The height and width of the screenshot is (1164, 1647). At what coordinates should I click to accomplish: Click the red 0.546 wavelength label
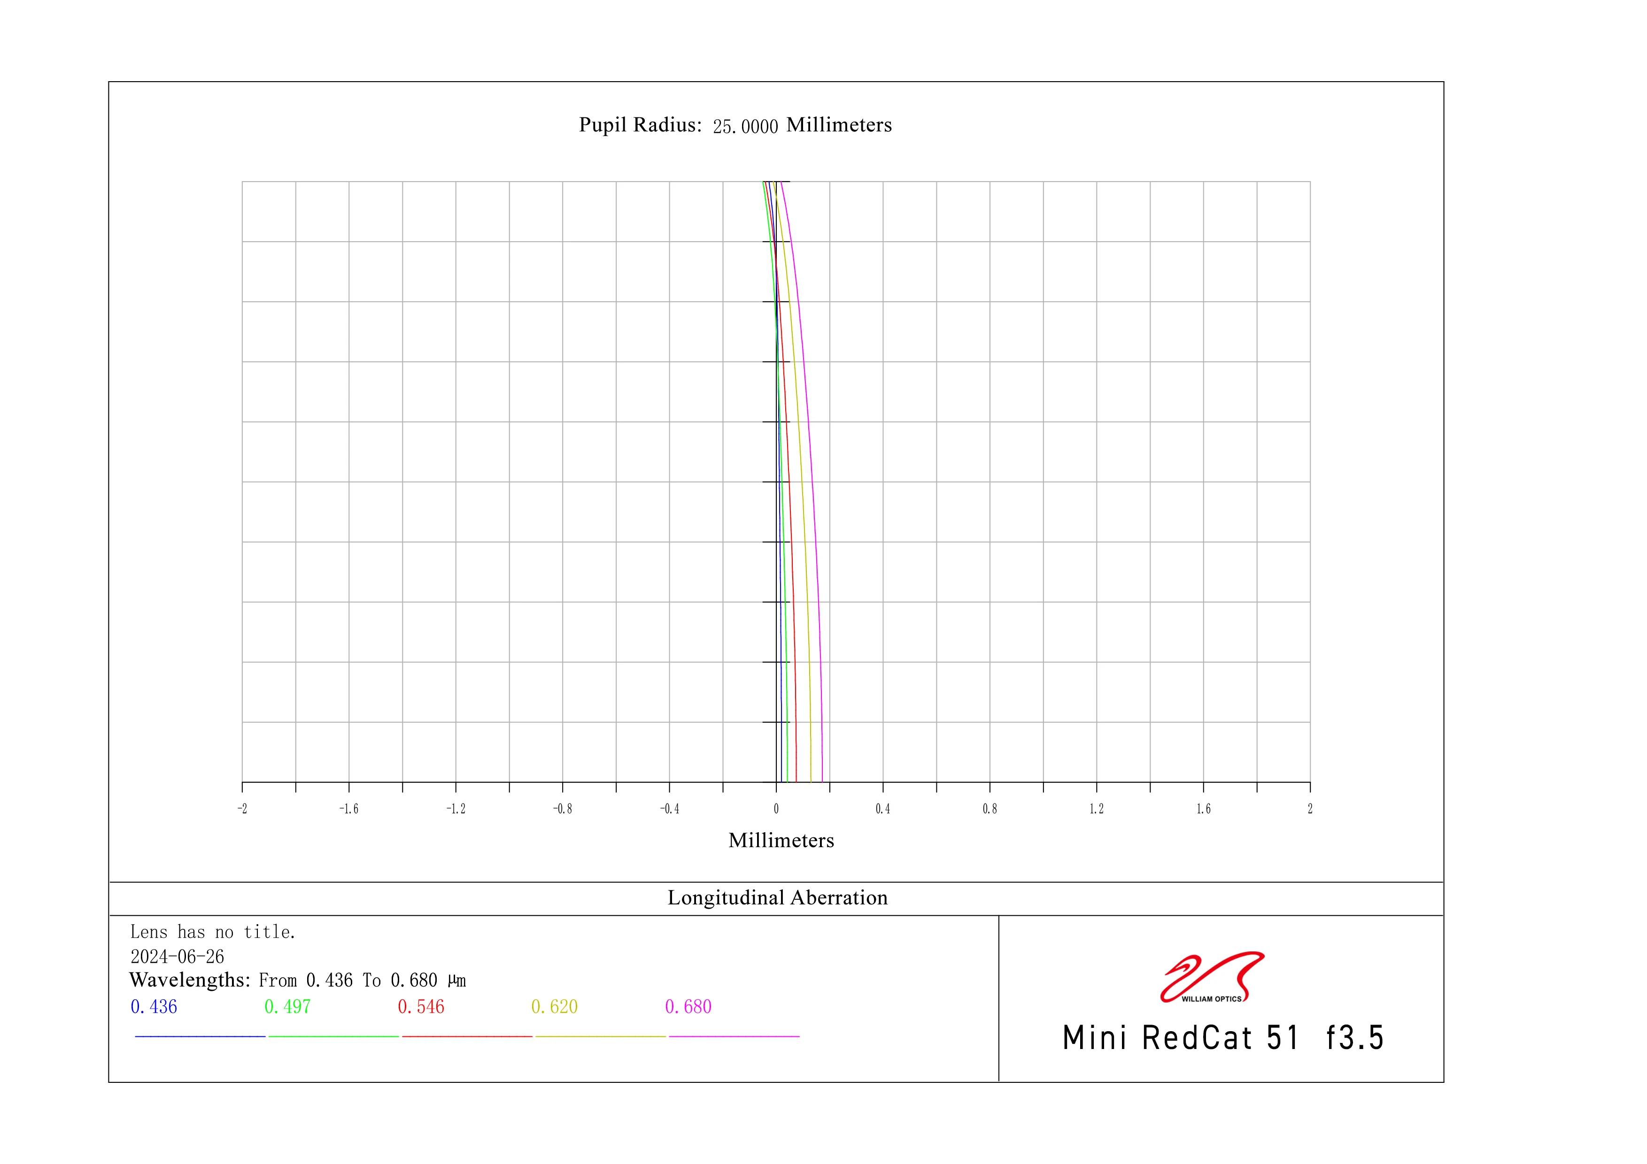coord(421,1007)
